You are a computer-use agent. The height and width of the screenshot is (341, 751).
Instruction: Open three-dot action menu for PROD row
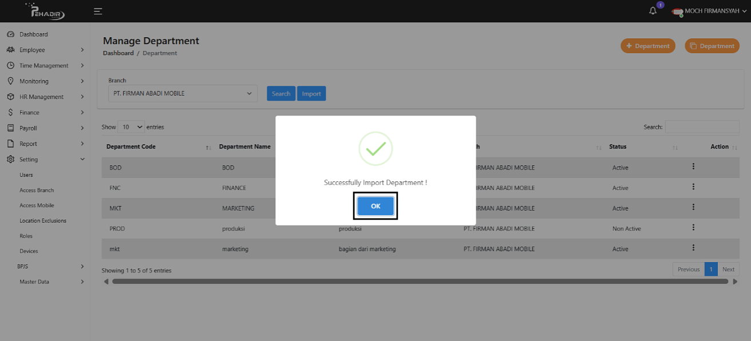[693, 228]
